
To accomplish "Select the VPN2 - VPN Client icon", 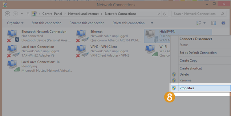I will tap(82, 51).
